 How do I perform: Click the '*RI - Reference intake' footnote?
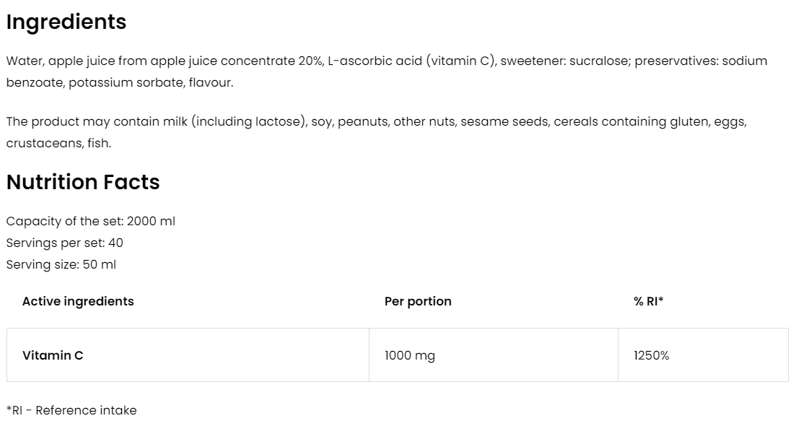71,410
